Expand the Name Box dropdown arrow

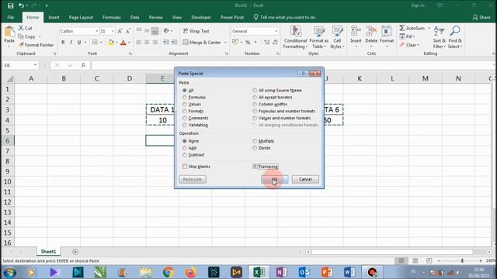tap(35, 65)
